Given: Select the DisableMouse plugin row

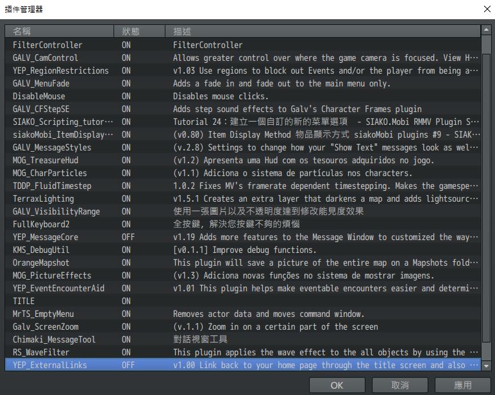Looking at the screenshot, I should pyautogui.click(x=243, y=96).
